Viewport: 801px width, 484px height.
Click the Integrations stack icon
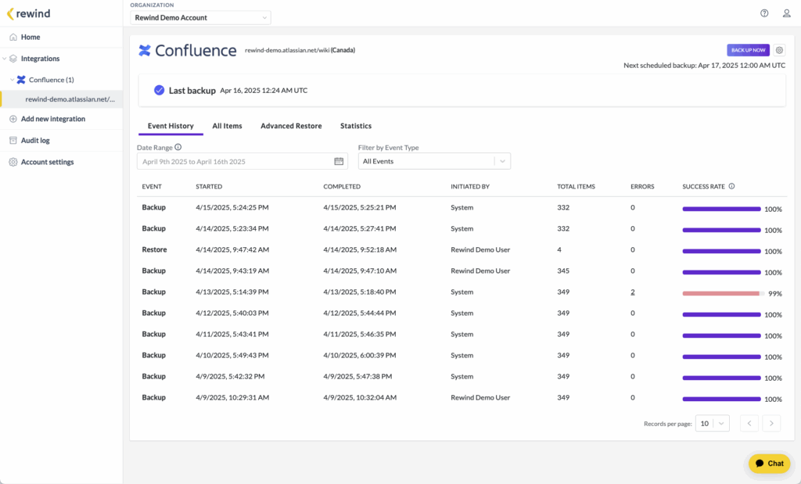pyautogui.click(x=13, y=59)
